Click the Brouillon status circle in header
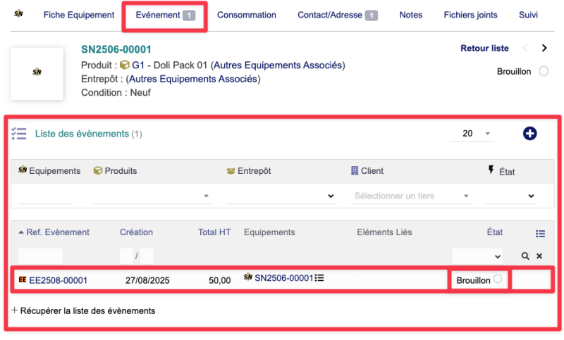 (543, 71)
